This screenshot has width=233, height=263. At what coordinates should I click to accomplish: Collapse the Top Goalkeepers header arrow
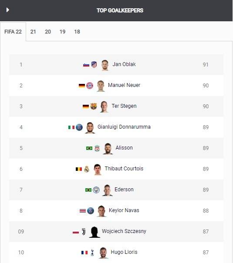coord(7,10)
